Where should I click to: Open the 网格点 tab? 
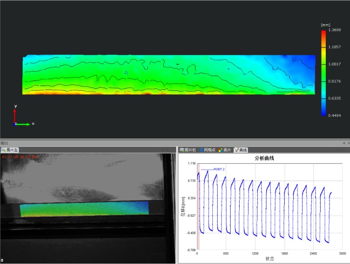point(208,150)
